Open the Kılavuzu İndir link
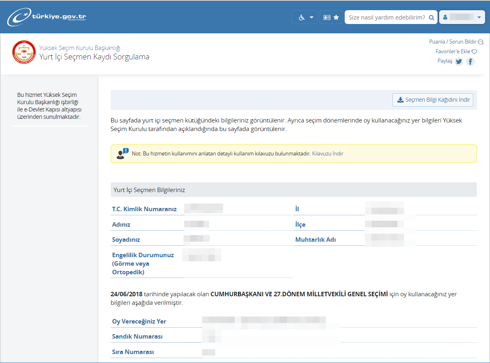The height and width of the screenshot is (363, 490). click(x=328, y=154)
